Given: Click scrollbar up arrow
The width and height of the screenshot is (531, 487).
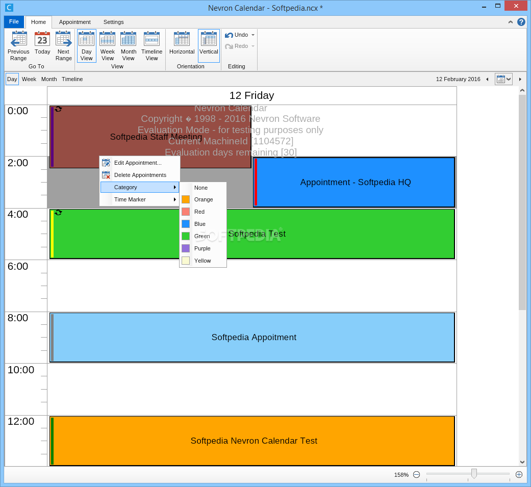Looking at the screenshot, I should tap(522, 90).
